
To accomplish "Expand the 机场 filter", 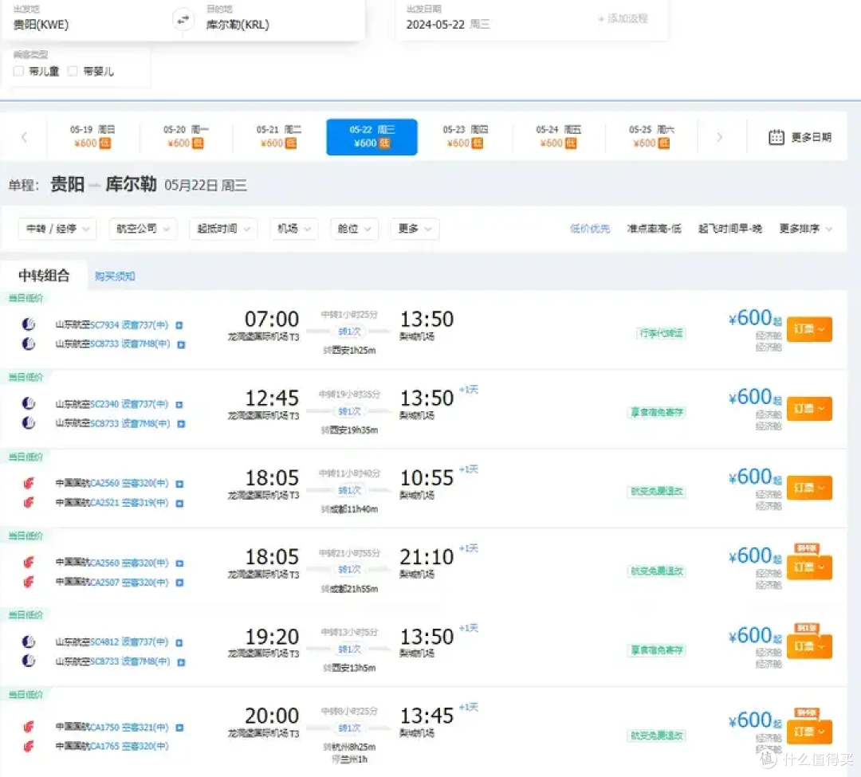I will [293, 229].
